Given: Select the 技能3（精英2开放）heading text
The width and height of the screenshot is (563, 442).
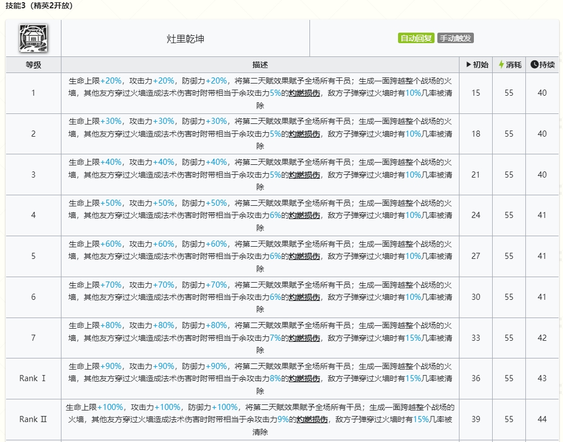Looking at the screenshot, I should [x=39, y=6].
